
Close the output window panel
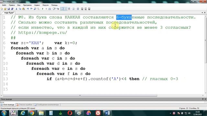pos(205,99)
